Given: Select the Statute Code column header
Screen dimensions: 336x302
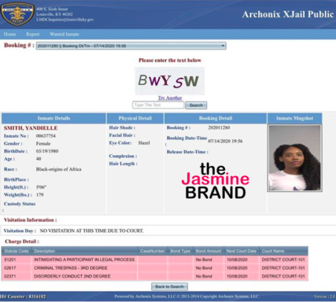Looking at the screenshot, I should tap(16, 251).
